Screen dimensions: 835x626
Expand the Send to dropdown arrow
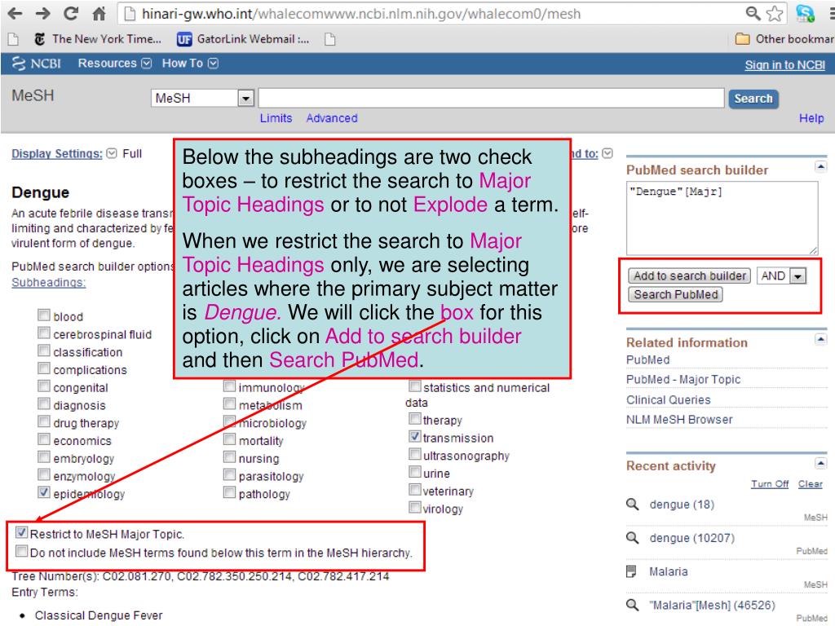(x=607, y=153)
